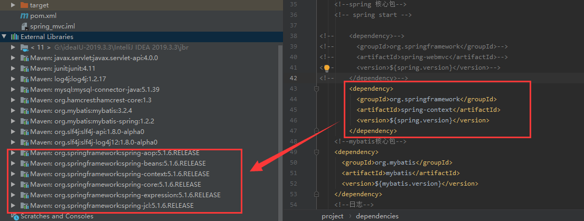Expand the < 11 > JDK node arrow
Viewport: 584px width, 221px height.
(13, 47)
